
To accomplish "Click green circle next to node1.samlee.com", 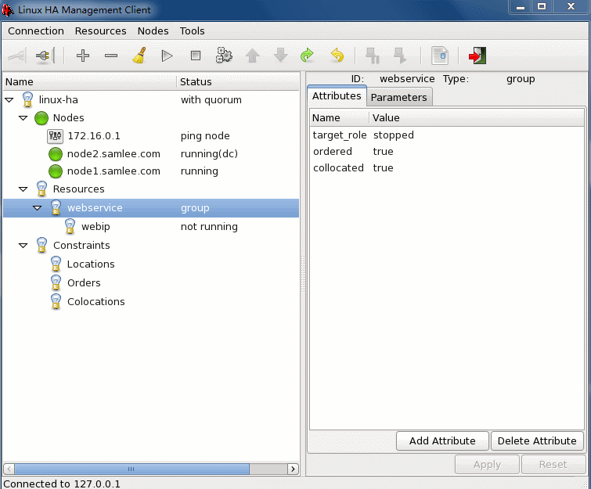I will coord(56,171).
